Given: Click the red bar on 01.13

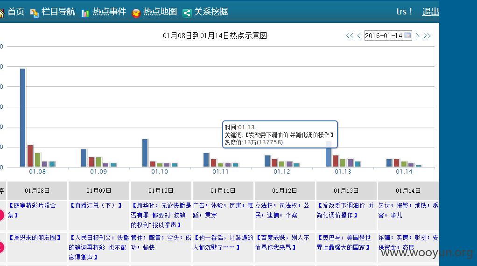Looking at the screenshot, I should pyautogui.click(x=336, y=161).
